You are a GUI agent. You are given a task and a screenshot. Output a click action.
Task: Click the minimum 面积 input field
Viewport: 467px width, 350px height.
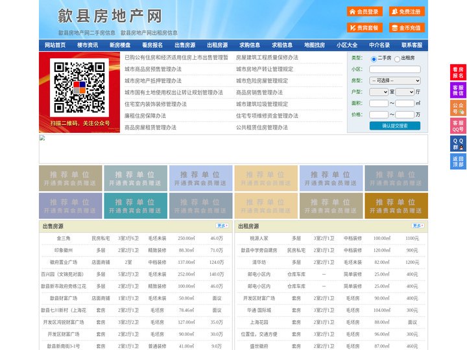point(379,103)
